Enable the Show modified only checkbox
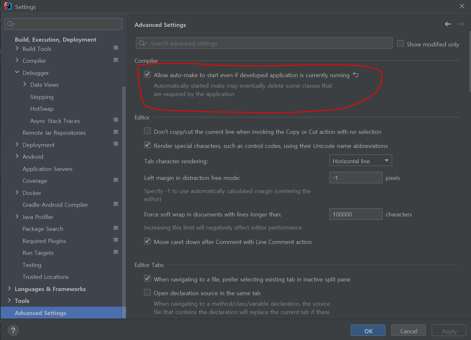 click(x=400, y=43)
